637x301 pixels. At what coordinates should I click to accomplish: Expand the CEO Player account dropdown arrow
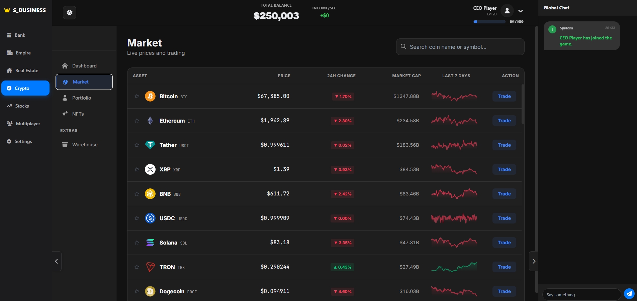[x=521, y=11]
